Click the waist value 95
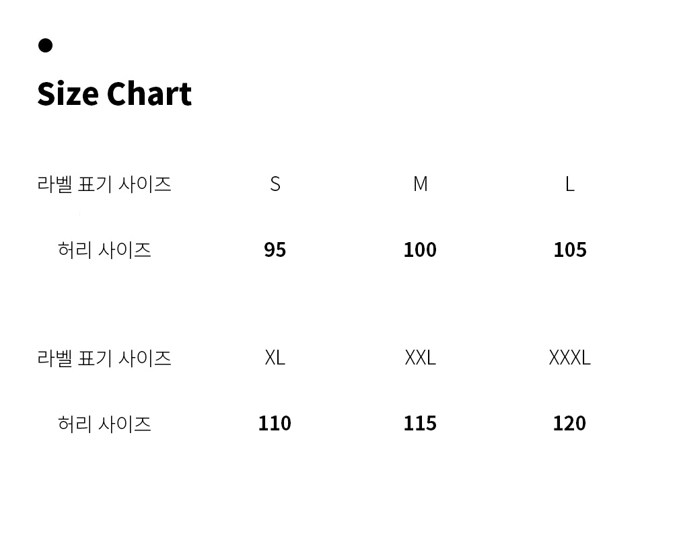 [275, 250]
